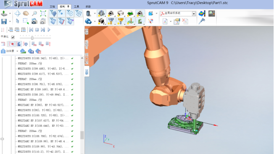Create a new coordinate system document icon
Image resolution: width=274 pixels, height=154 pixels.
pos(165,21)
